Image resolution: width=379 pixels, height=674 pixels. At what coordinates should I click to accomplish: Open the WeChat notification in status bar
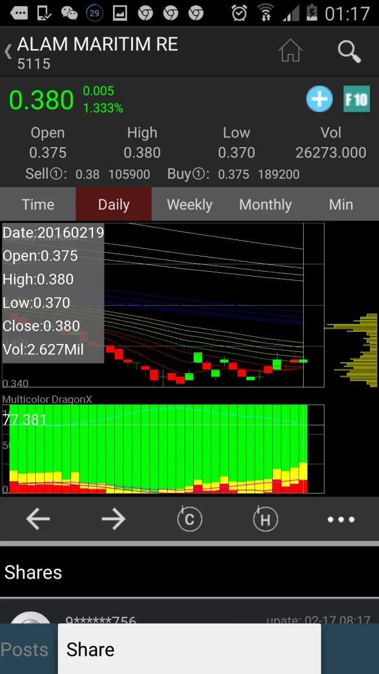70,13
